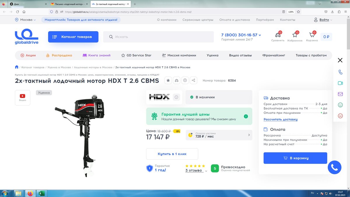Image resolution: width=350 pixels, height=197 pixels.
Task: Click the RU language indicator in tray
Action: coord(312,193)
